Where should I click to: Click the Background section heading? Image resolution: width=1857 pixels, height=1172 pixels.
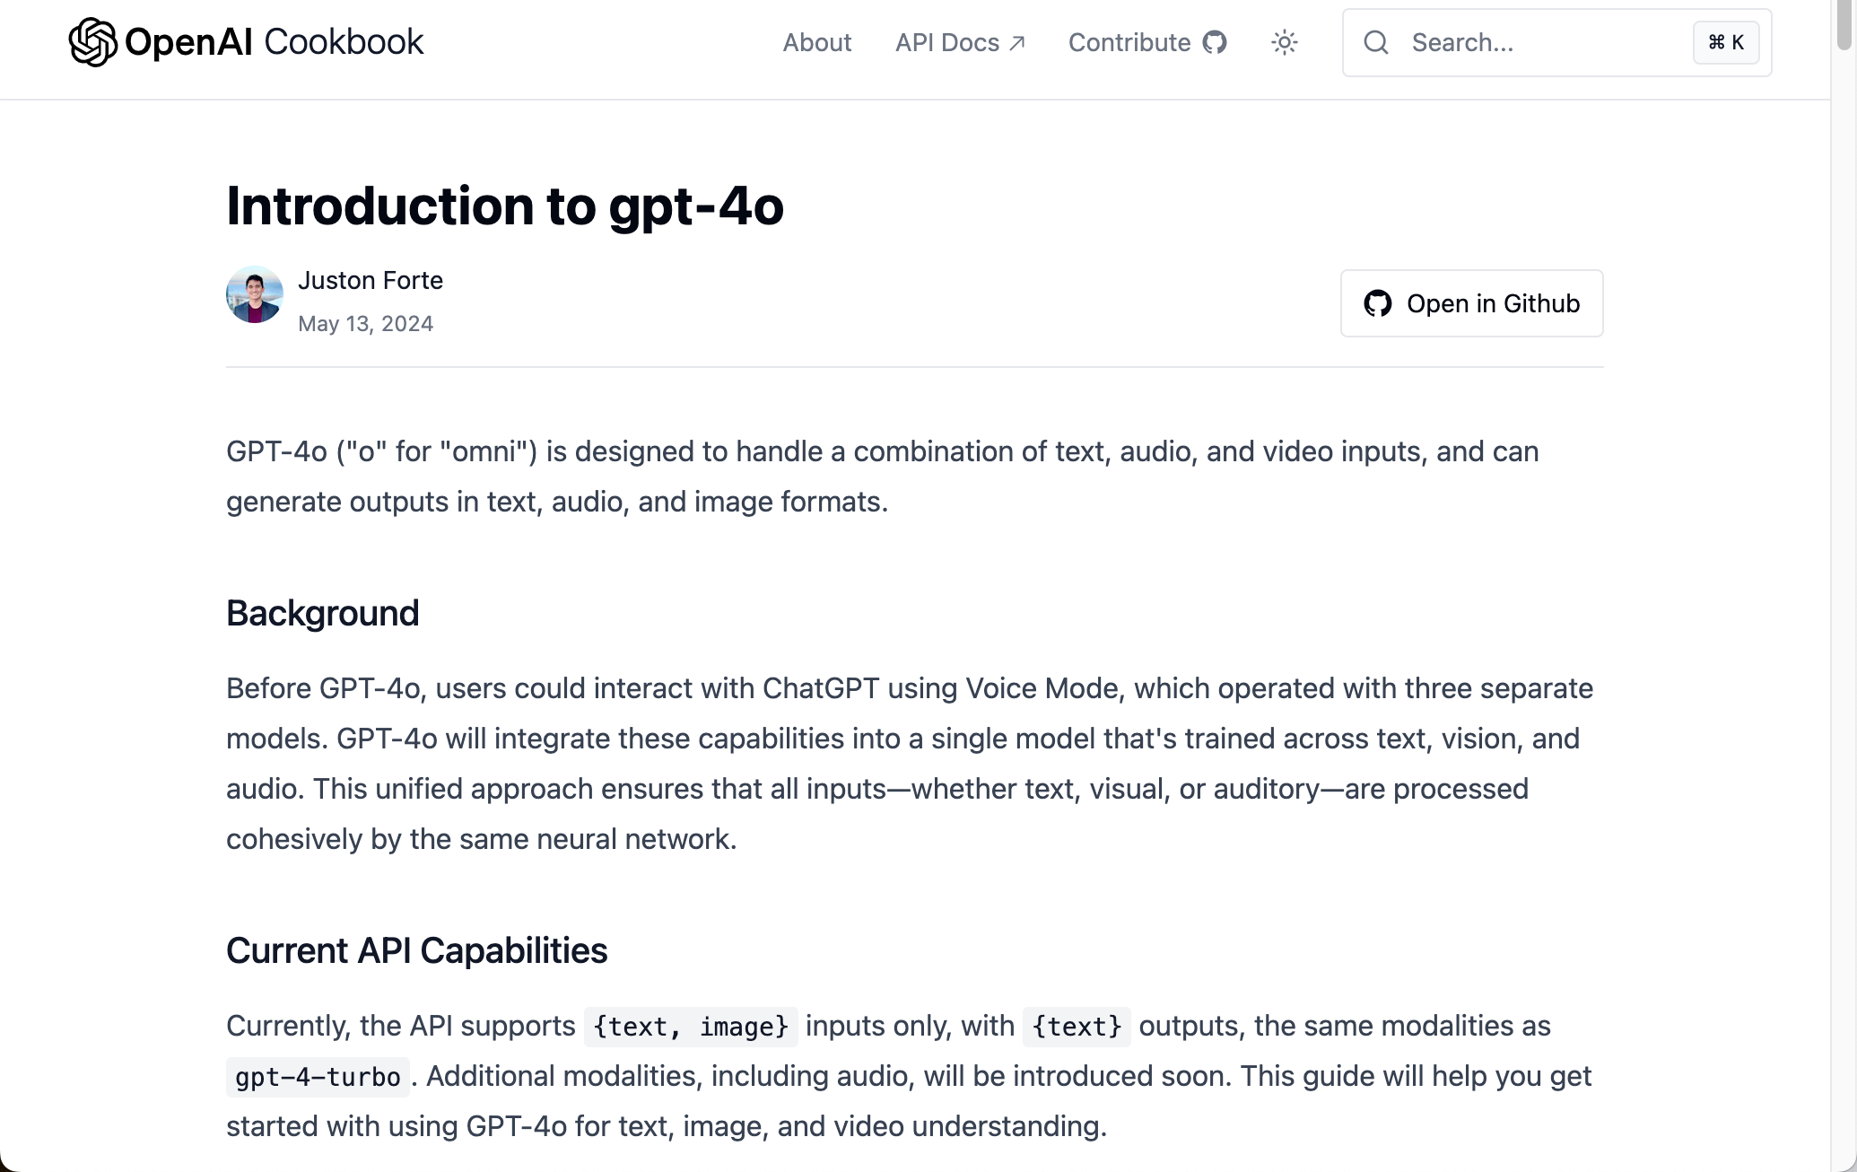[x=322, y=613]
